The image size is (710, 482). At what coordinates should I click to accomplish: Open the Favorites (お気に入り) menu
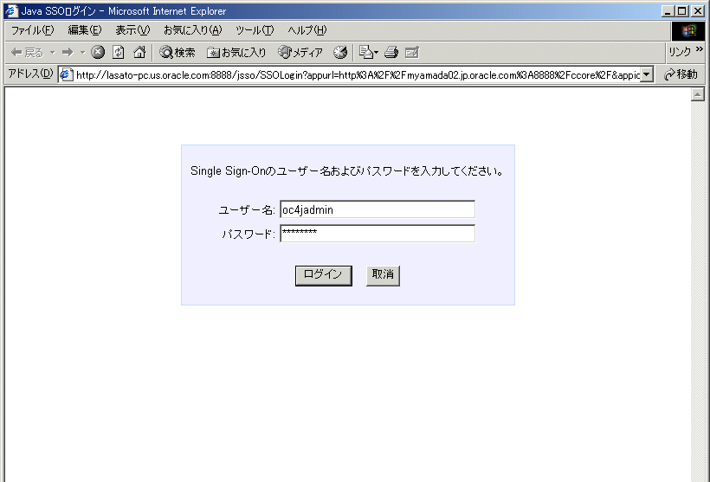[x=192, y=30]
